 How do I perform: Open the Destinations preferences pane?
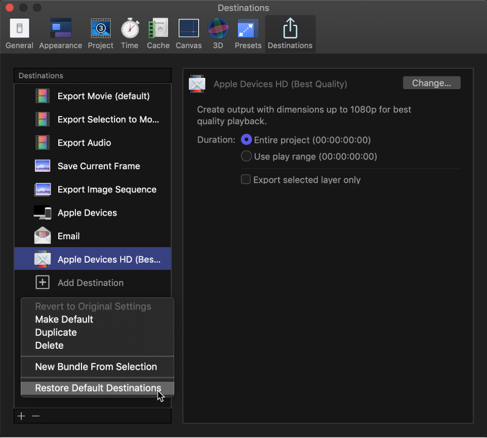(290, 34)
